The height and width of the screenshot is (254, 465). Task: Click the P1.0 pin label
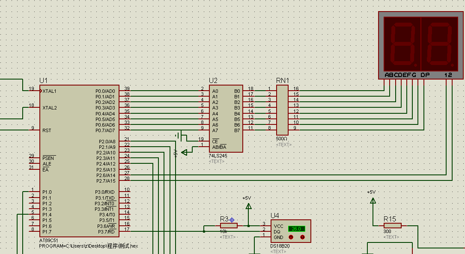point(47,192)
